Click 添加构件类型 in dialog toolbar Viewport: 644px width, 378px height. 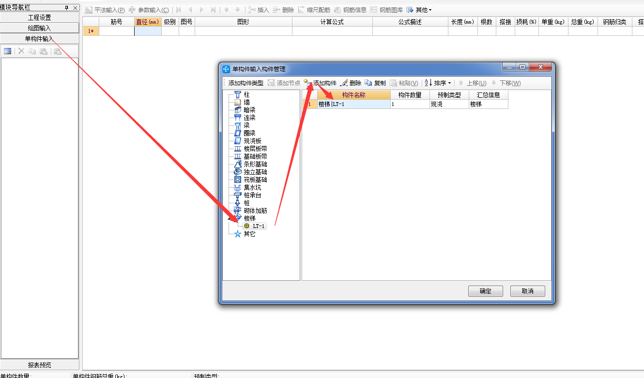point(245,83)
